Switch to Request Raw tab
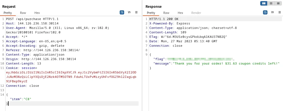Viewport: 283px width, 111px height. pyautogui.click(x=23, y=13)
